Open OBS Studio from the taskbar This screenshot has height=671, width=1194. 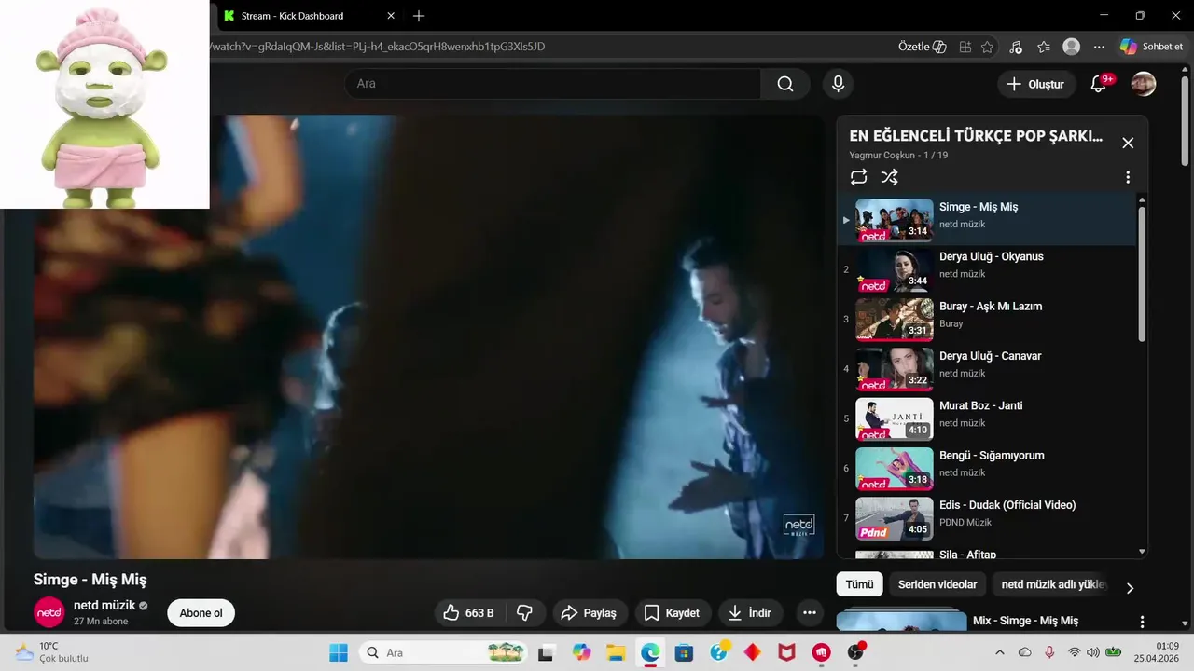tap(855, 652)
